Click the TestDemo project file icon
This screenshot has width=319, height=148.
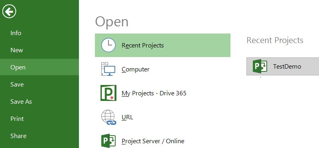pyautogui.click(x=260, y=66)
